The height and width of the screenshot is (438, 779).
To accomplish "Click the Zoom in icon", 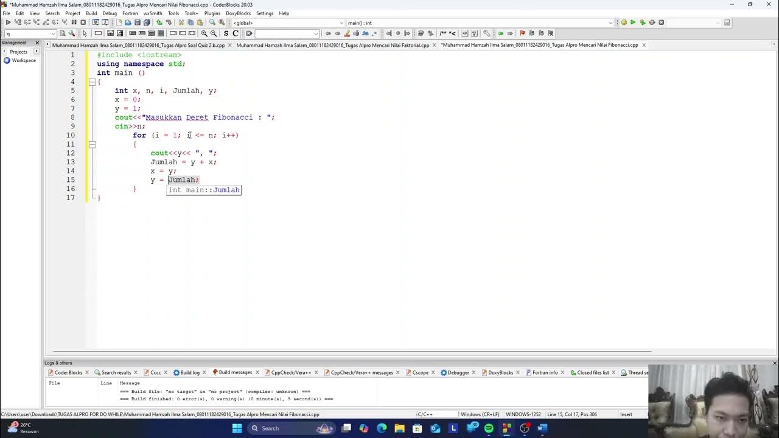I will (x=204, y=33).
